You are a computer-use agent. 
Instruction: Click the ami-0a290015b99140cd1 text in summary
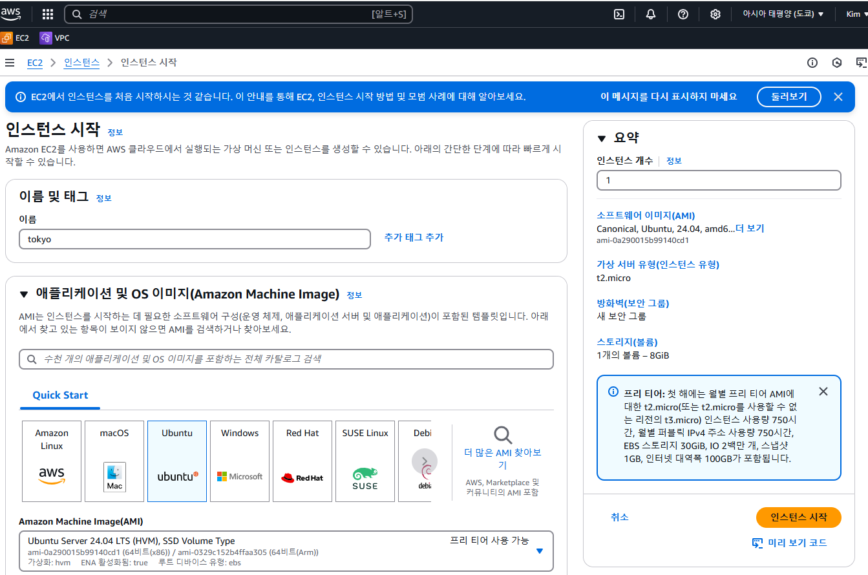click(x=642, y=240)
